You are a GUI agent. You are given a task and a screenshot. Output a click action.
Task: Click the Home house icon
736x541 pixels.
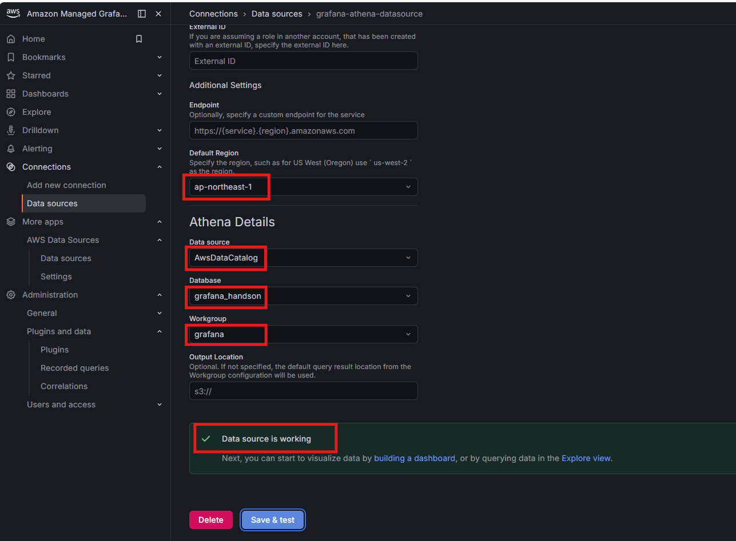coord(11,39)
